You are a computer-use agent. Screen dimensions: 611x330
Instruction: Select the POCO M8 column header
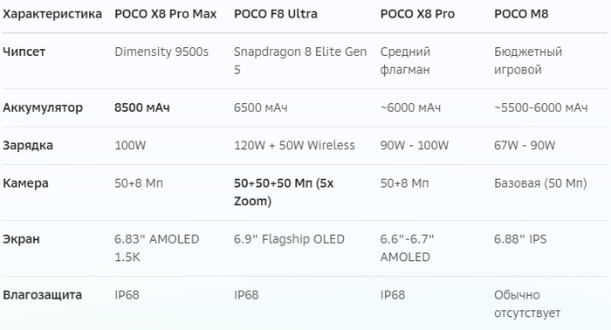pyautogui.click(x=521, y=14)
